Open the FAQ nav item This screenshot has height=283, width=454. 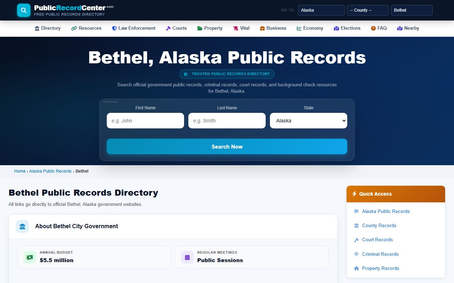379,28
